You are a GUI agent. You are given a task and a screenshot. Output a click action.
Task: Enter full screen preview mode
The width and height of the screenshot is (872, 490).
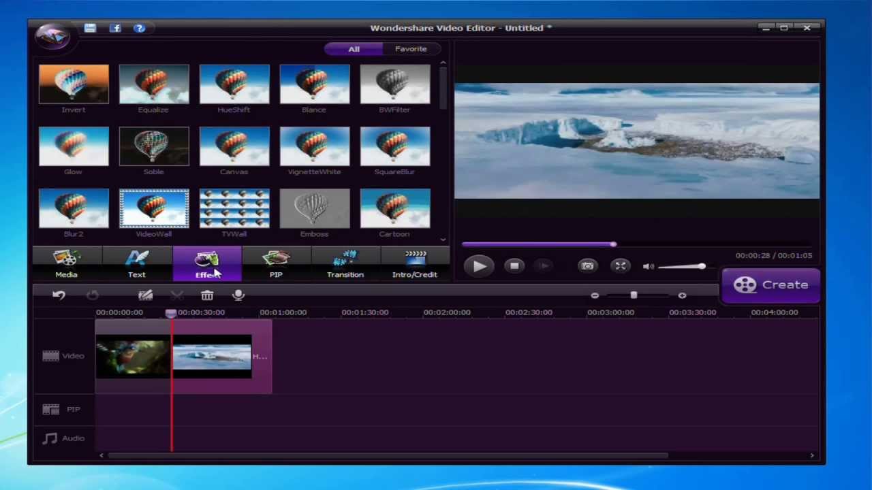[620, 266]
